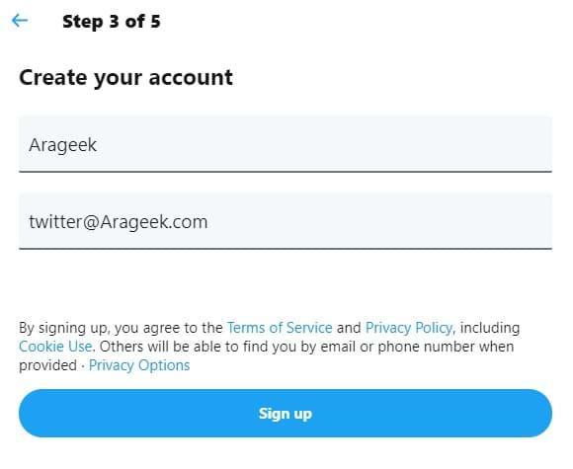This screenshot has width=573, height=469.
Task: Click the 'Step 3 of 5' header text
Action: click(x=112, y=21)
